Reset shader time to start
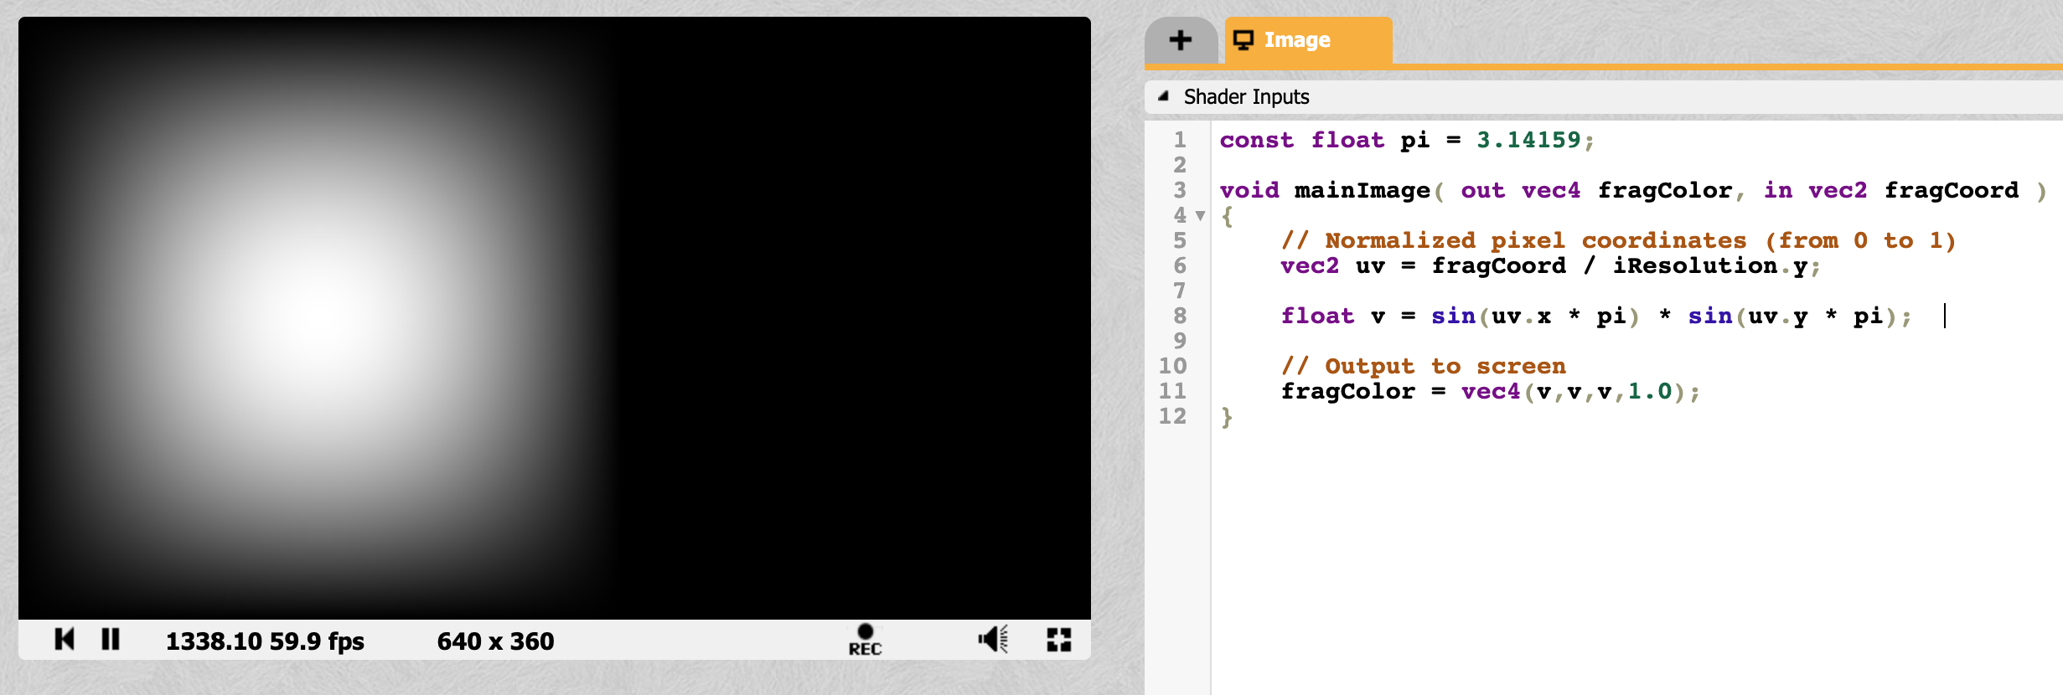This screenshot has width=2063, height=695. [65, 640]
